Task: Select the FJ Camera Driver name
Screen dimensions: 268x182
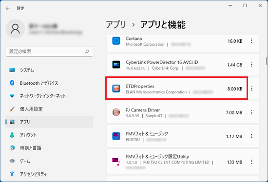Action: pos(143,110)
